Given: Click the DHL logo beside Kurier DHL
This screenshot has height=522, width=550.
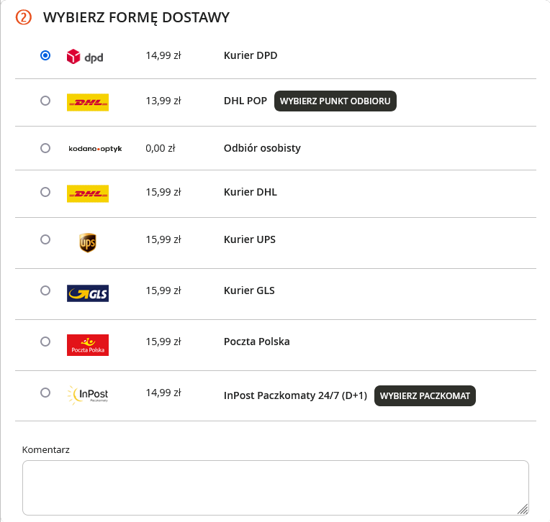Looking at the screenshot, I should click(x=88, y=193).
